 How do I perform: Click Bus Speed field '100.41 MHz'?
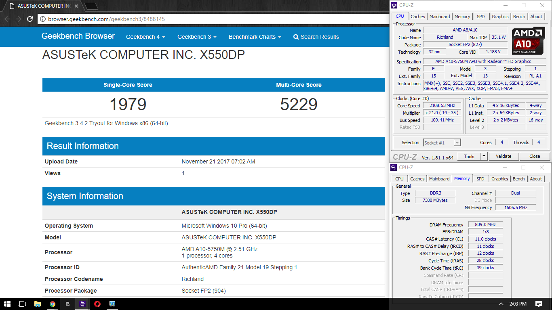(x=442, y=120)
